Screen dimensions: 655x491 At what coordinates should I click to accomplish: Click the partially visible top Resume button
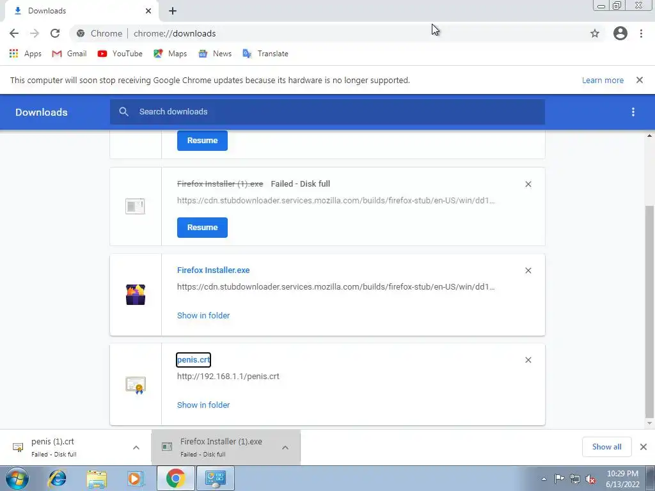click(x=202, y=141)
